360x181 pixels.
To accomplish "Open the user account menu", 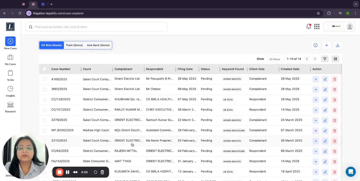I will [x=339, y=26].
